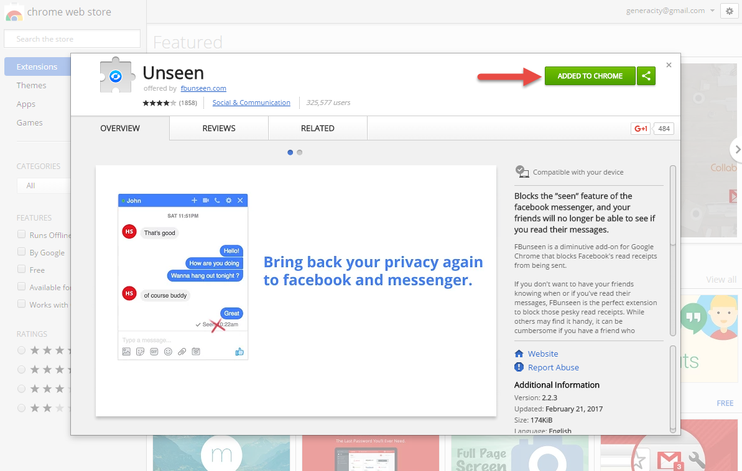
Task: Click the G+1 button
Action: [x=640, y=129]
